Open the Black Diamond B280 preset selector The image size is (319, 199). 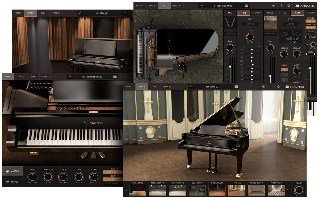pyautogui.click(x=92, y=77)
